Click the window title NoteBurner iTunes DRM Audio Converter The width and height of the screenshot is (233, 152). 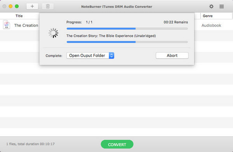tap(116, 7)
